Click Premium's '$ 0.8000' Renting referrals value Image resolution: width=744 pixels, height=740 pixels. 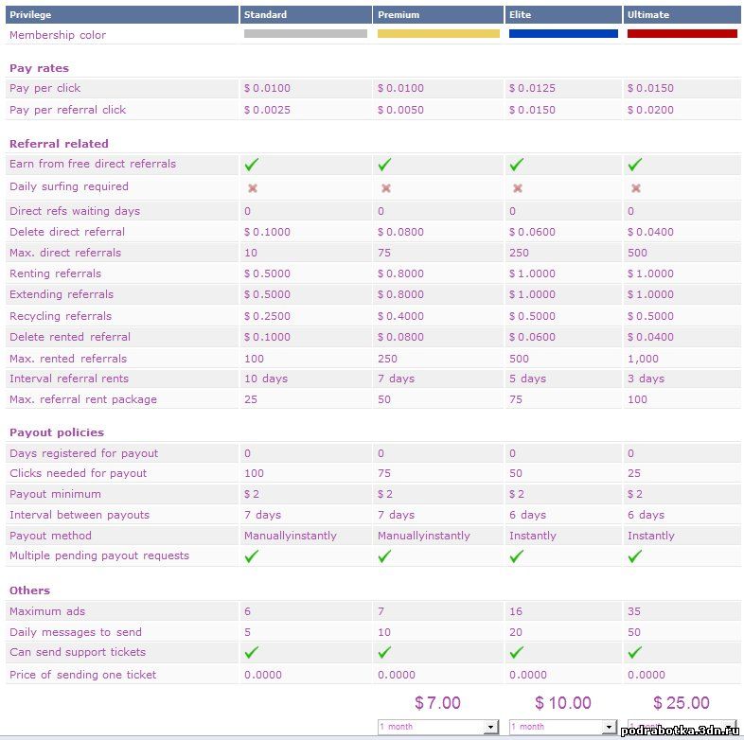point(400,273)
